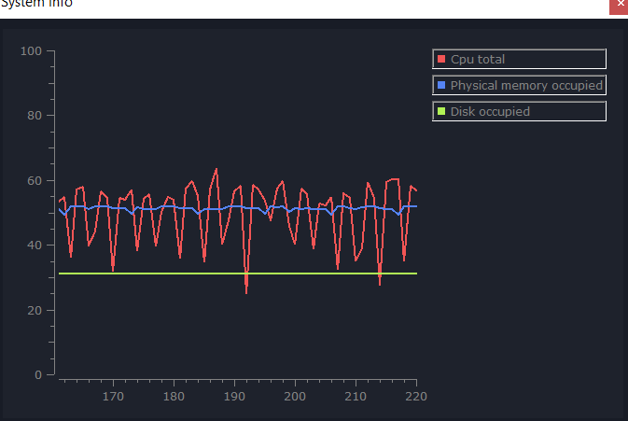Click the 100 label on vertical axis

coord(32,50)
